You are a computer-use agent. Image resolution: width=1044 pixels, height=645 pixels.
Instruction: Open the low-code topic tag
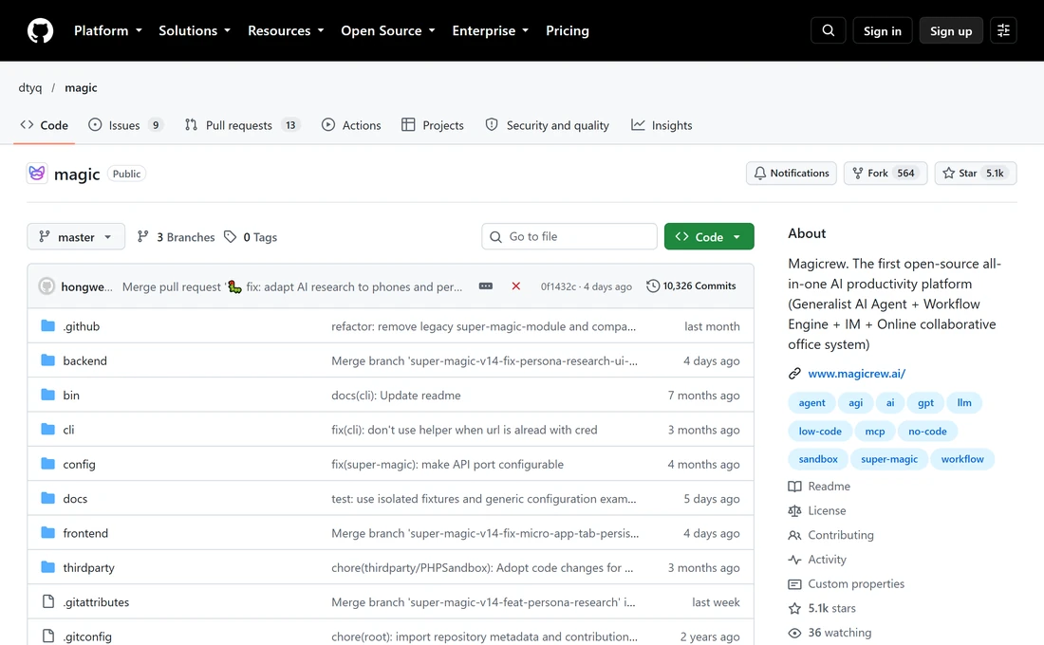(x=820, y=432)
